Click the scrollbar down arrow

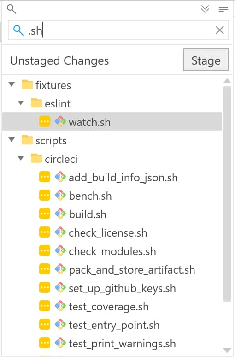pos(227,350)
